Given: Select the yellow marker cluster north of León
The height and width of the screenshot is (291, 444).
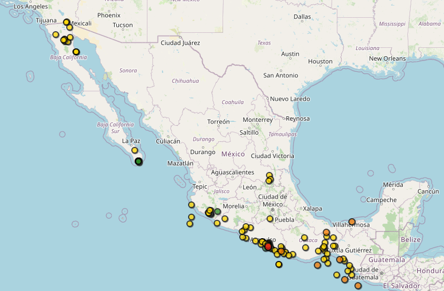Looking at the screenshot, I should point(269,179).
